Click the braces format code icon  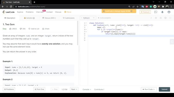pyautogui.click(x=156, y=18)
